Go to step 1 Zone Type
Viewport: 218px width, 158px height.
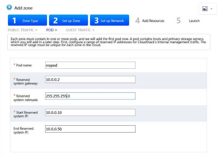27,20
